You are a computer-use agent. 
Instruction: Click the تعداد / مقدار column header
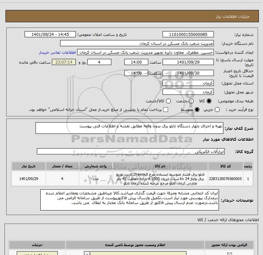(62, 166)
